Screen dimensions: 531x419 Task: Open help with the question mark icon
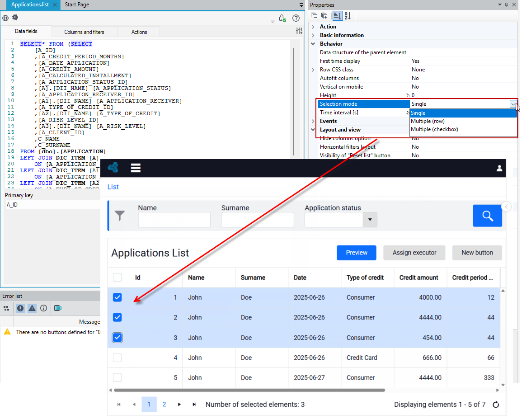pyautogui.click(x=296, y=18)
